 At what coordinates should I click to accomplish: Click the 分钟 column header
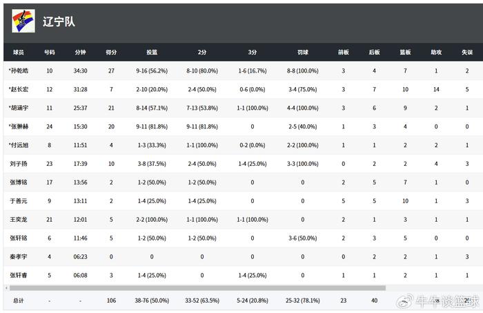(x=80, y=52)
